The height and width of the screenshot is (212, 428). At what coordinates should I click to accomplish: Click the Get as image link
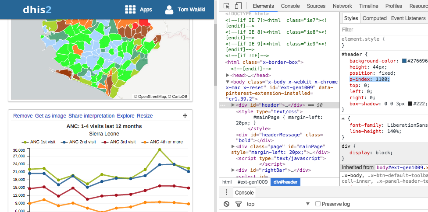(50, 116)
